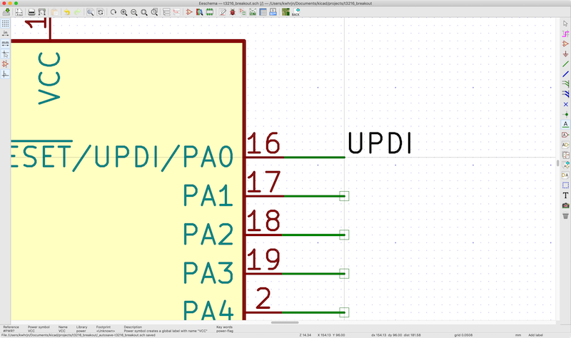571x338 pixels.
Task: Select Place global label tool
Action: point(565,135)
